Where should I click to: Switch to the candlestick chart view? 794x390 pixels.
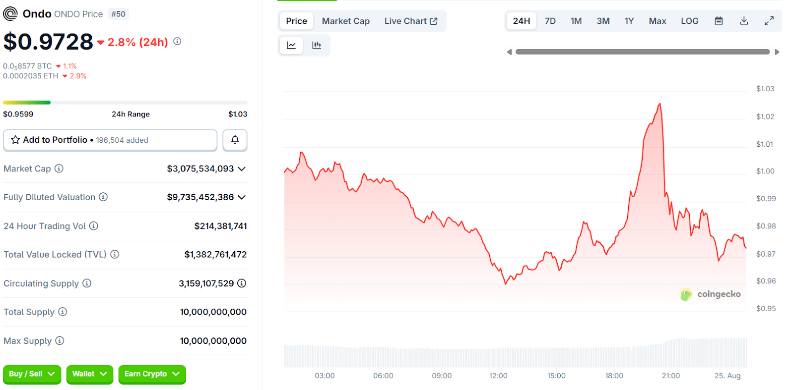point(317,46)
